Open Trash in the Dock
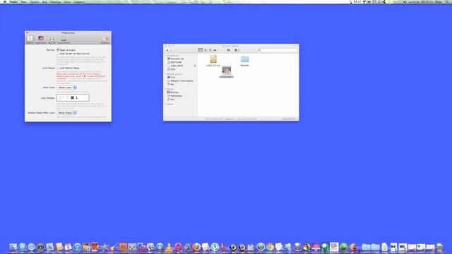This screenshot has width=452, height=254. tap(439, 247)
